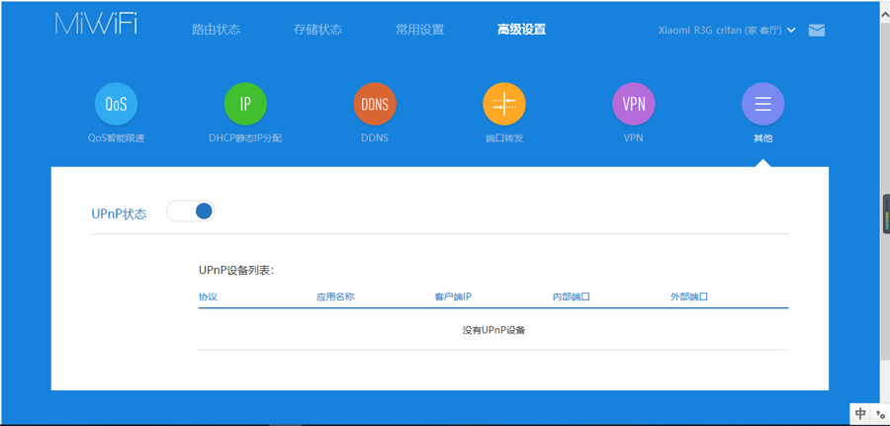Click the DDNS text label
Viewport: 890px width, 426px height.
[x=375, y=137]
